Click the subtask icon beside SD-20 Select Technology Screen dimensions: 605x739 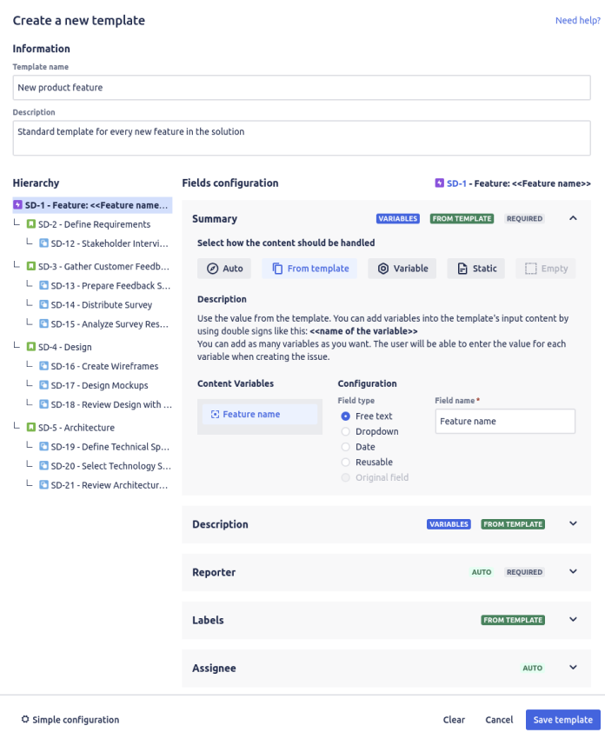pyautogui.click(x=43, y=466)
